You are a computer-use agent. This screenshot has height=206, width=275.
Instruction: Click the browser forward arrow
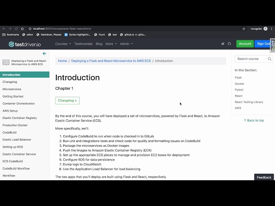pos(10,29)
